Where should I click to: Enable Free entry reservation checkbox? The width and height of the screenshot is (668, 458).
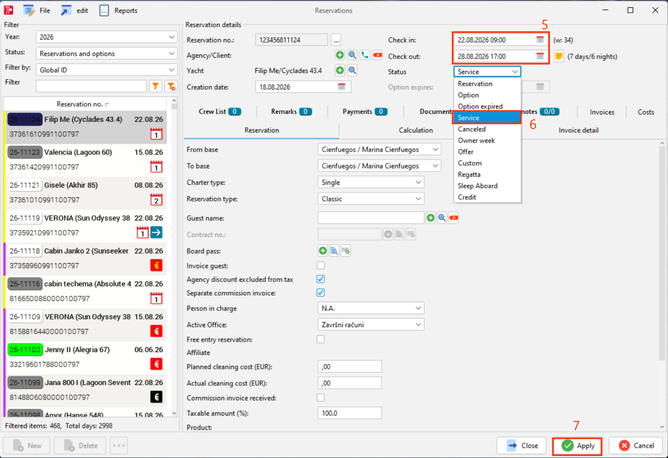(x=321, y=339)
